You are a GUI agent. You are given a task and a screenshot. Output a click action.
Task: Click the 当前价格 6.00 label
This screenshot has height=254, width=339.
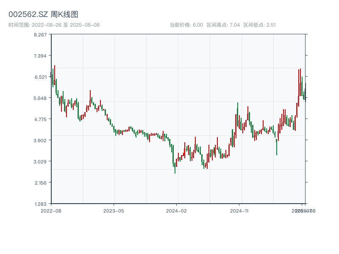click(x=186, y=25)
